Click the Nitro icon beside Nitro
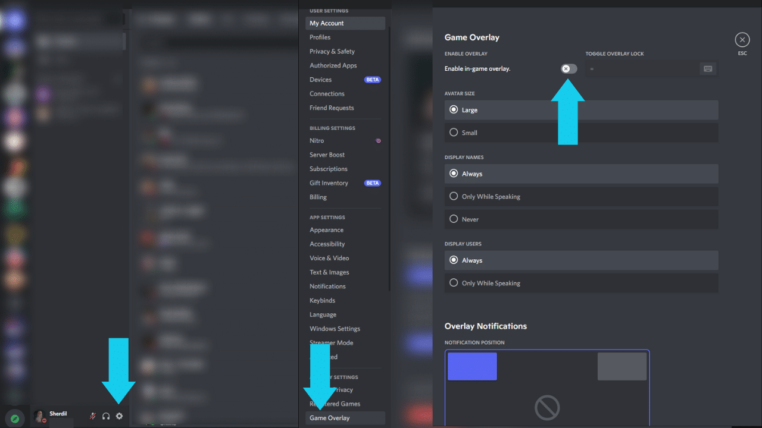 point(378,141)
